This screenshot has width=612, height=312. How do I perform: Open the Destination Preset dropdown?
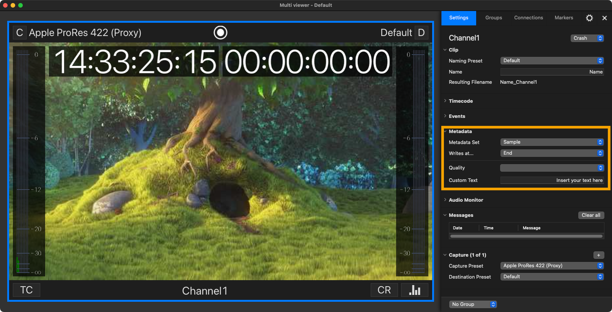[x=552, y=277]
